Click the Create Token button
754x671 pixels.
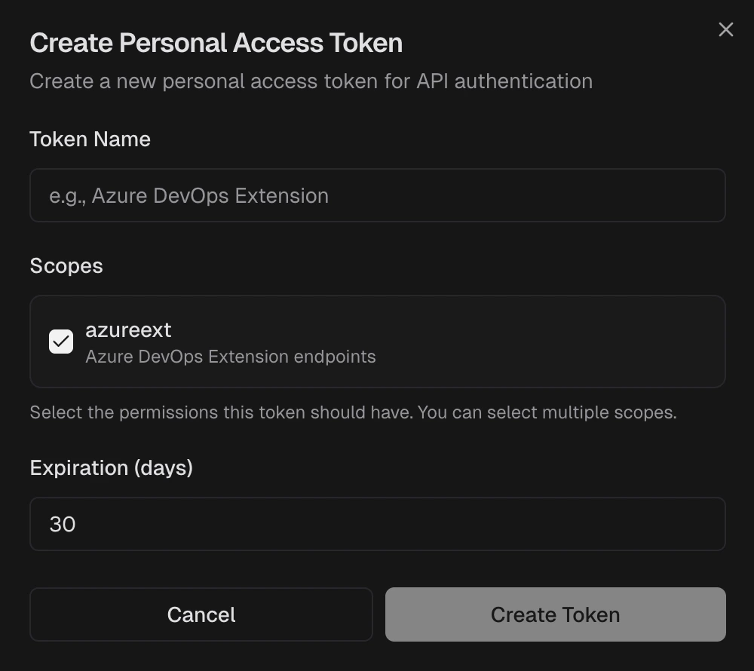point(555,614)
